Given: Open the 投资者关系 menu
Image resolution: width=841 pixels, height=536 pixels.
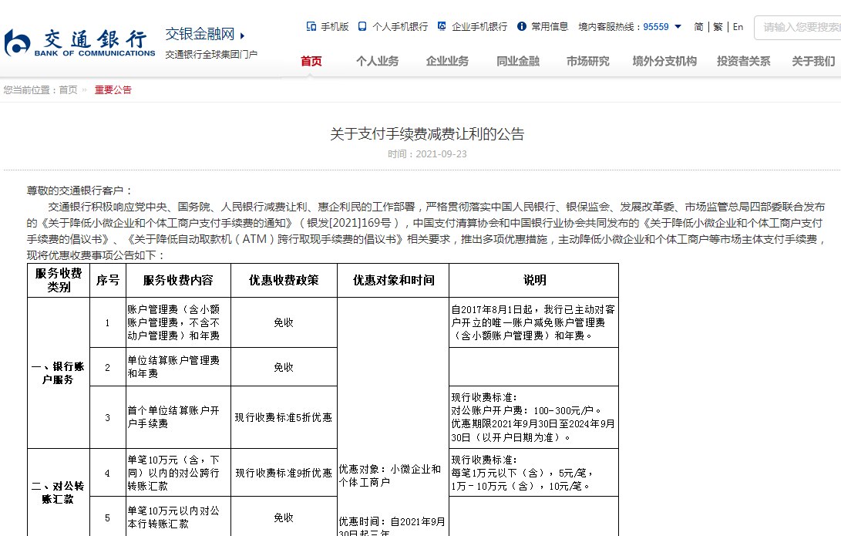Looking at the screenshot, I should [743, 61].
